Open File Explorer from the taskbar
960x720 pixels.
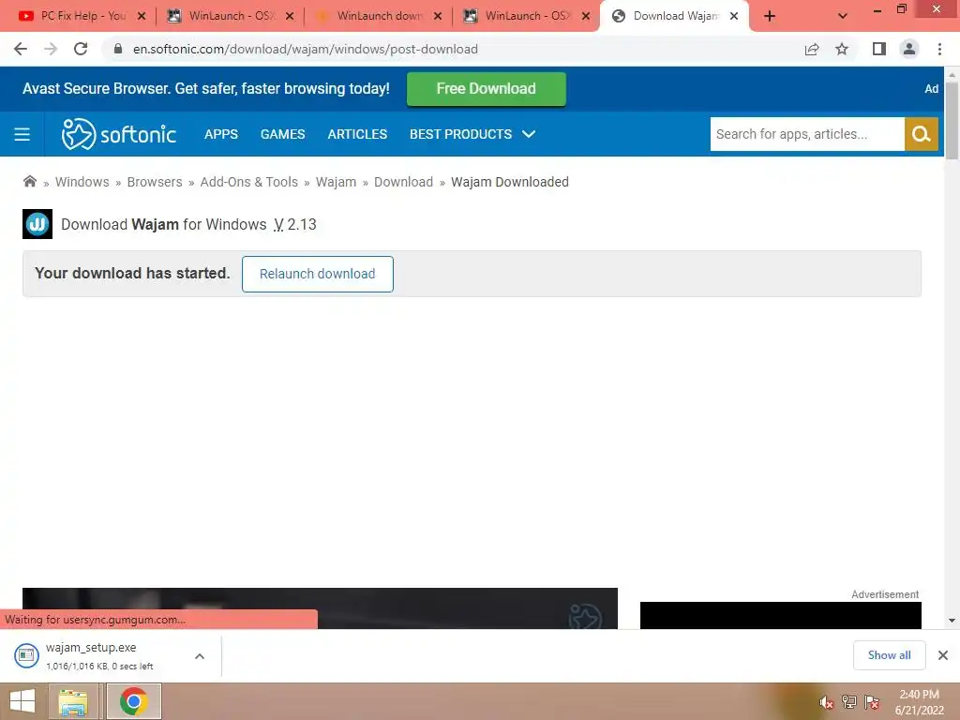tap(73, 701)
